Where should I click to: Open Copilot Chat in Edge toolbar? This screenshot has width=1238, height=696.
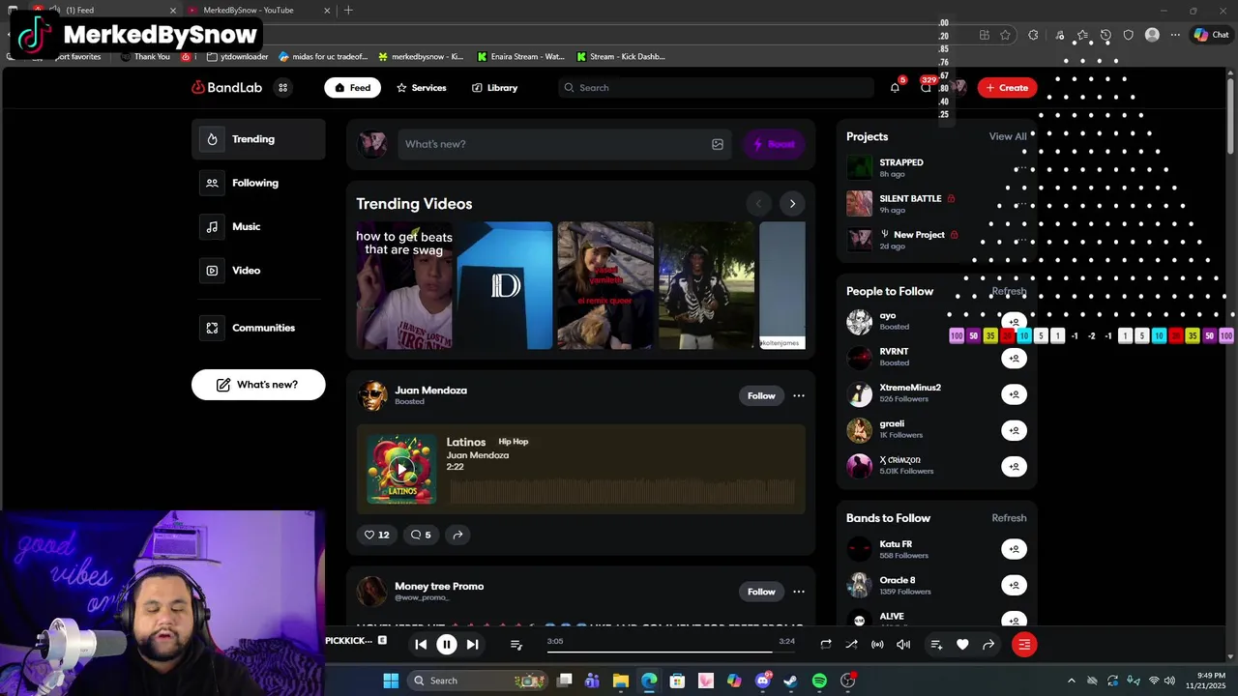click(x=1212, y=35)
